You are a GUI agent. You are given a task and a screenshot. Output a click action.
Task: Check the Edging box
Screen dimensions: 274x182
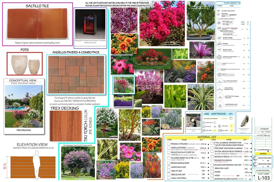(212, 172)
